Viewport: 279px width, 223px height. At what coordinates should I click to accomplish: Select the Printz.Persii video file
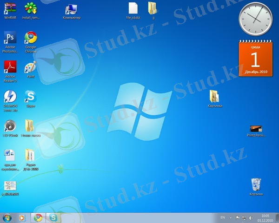click(x=256, y=131)
